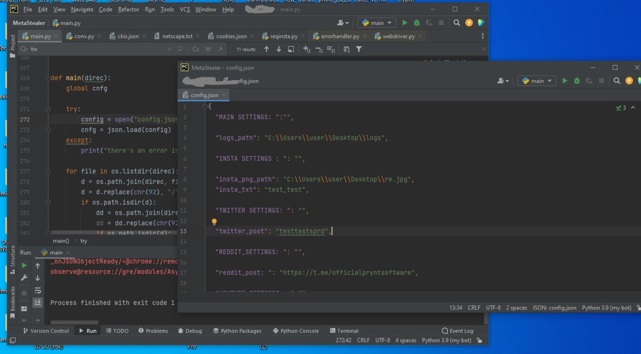Run main in the main.py window toolbar

[404, 23]
